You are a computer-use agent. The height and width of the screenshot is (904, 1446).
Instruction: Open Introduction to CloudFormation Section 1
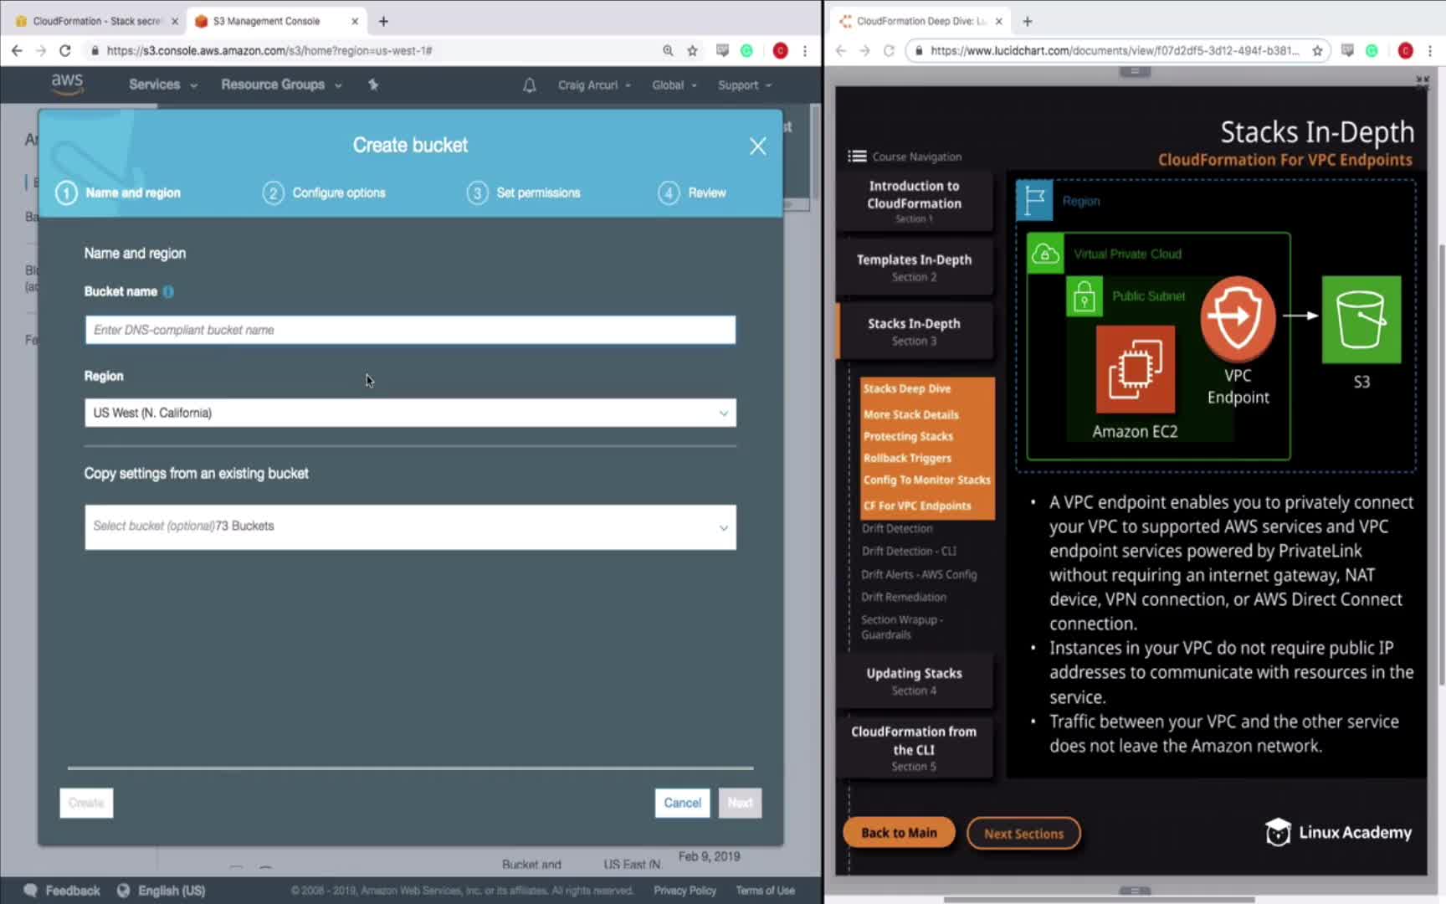point(914,201)
